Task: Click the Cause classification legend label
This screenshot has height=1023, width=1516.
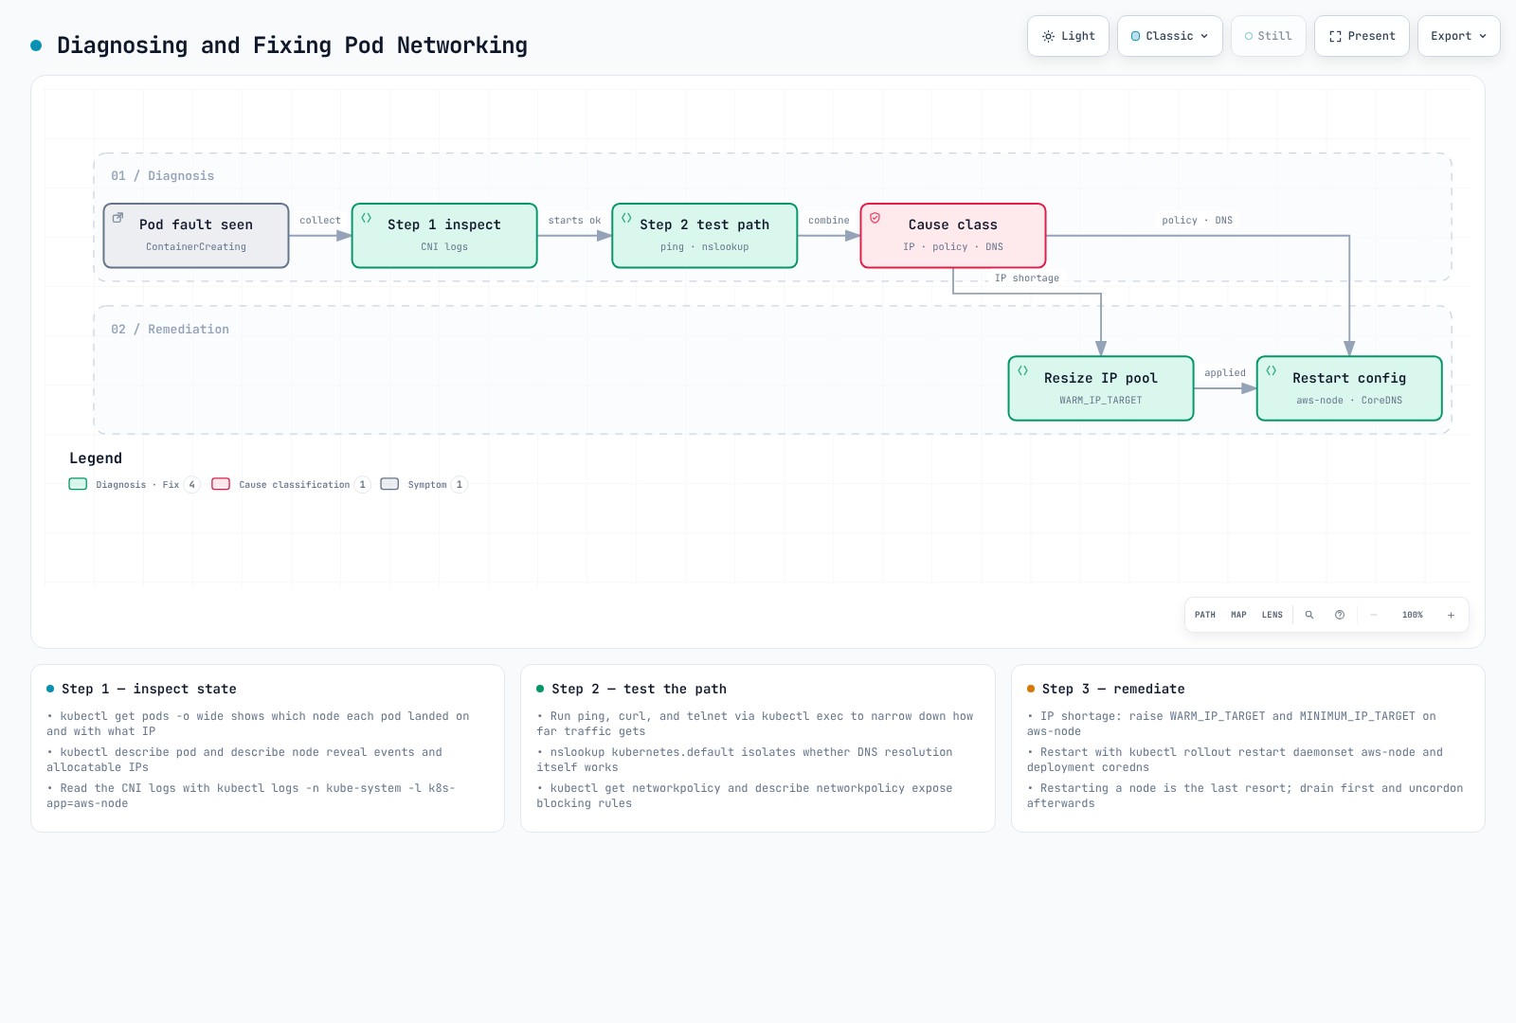Action: click(x=295, y=484)
